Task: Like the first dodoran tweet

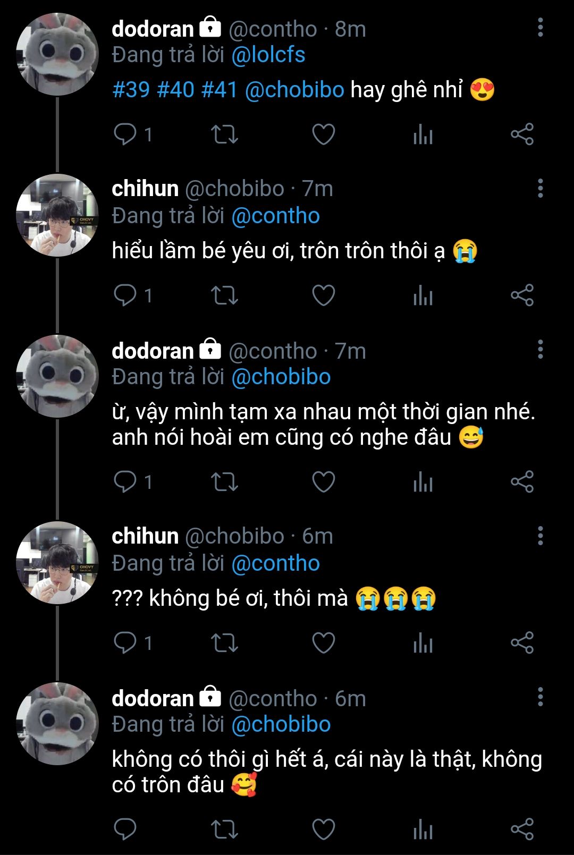Action: click(x=323, y=134)
